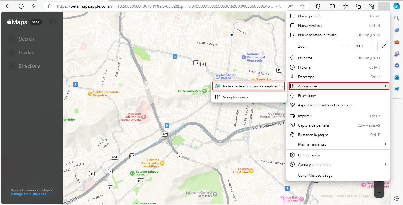
Task: Increase browser zoom next to 100 %
Action: 371,46
